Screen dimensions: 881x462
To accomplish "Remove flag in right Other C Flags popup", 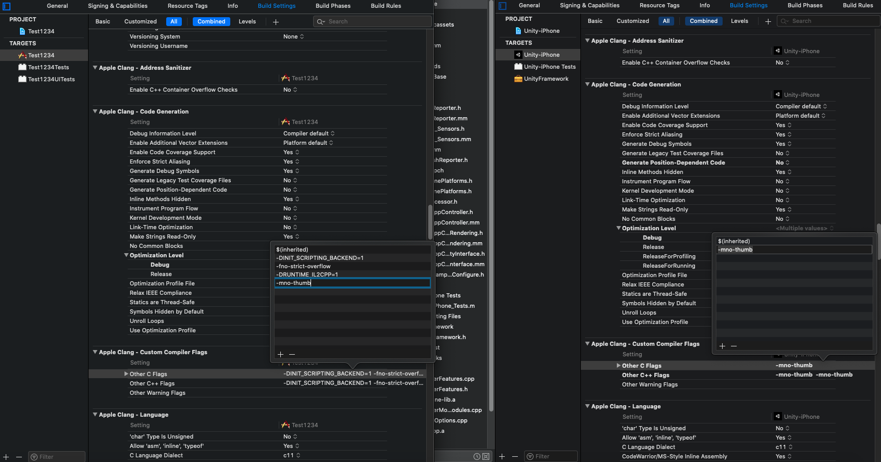I will pyautogui.click(x=734, y=346).
